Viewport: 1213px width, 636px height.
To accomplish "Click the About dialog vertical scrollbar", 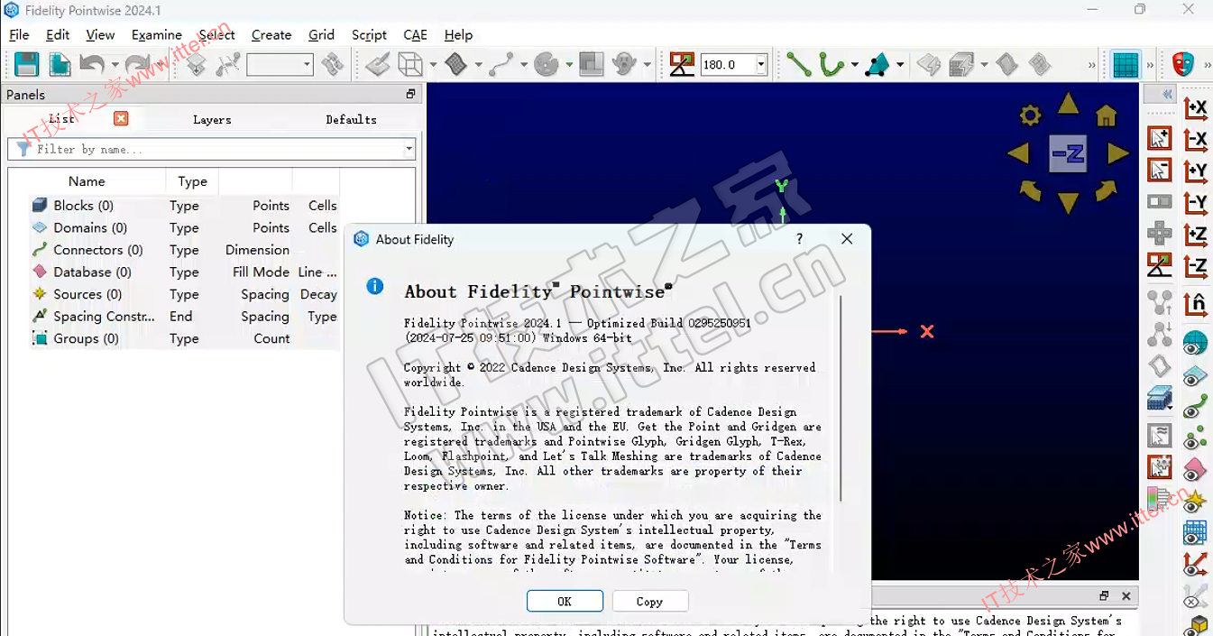I will [x=841, y=397].
